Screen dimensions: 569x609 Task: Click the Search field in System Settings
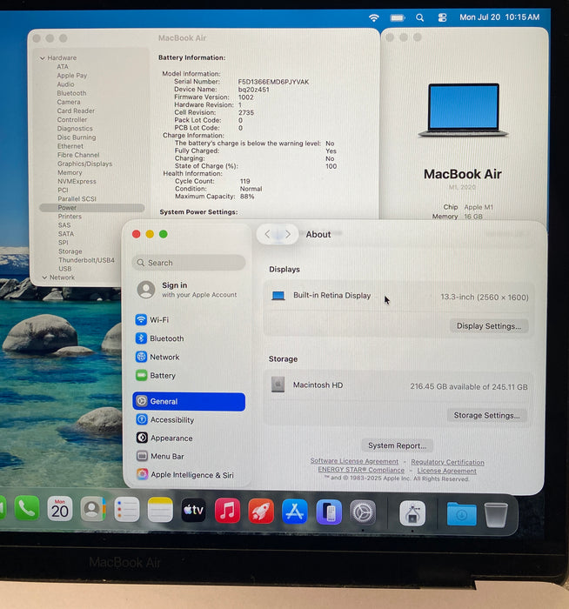189,263
